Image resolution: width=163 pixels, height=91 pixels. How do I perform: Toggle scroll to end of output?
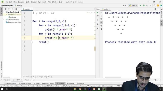click(101, 22)
